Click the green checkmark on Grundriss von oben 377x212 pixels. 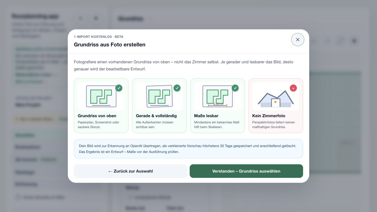[x=119, y=88]
